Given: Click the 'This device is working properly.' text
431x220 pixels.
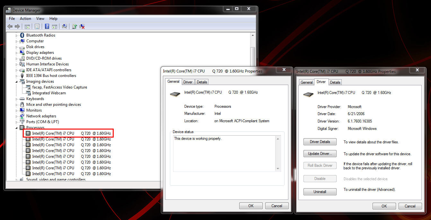Looking at the screenshot, I should click(198, 139).
